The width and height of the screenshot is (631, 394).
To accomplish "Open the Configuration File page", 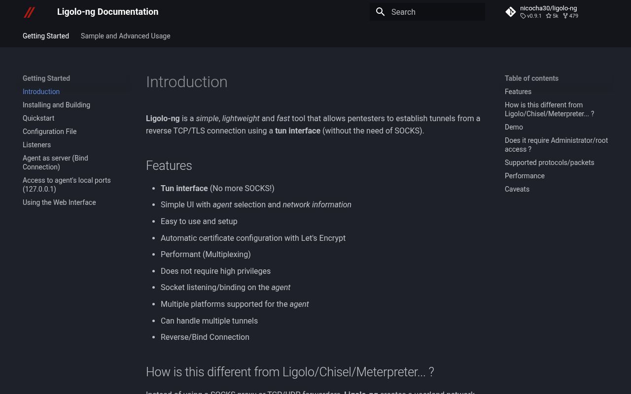I will [x=50, y=131].
